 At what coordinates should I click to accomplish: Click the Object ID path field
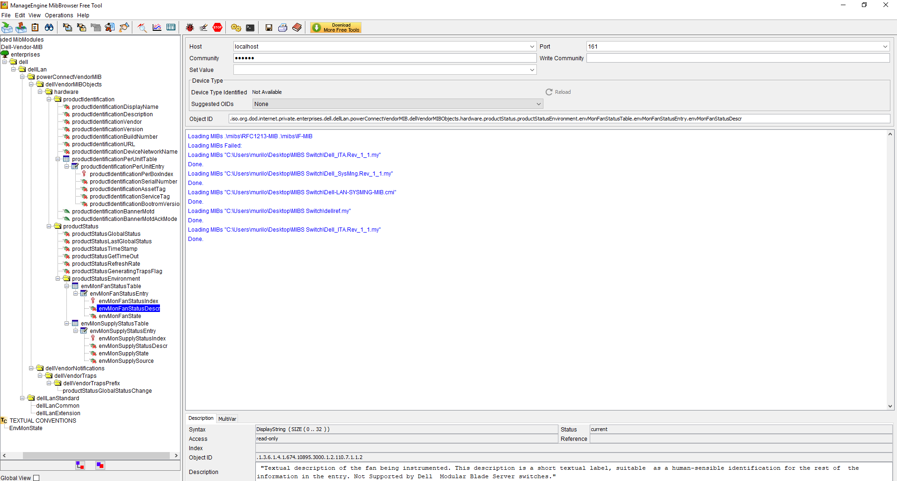pos(559,119)
